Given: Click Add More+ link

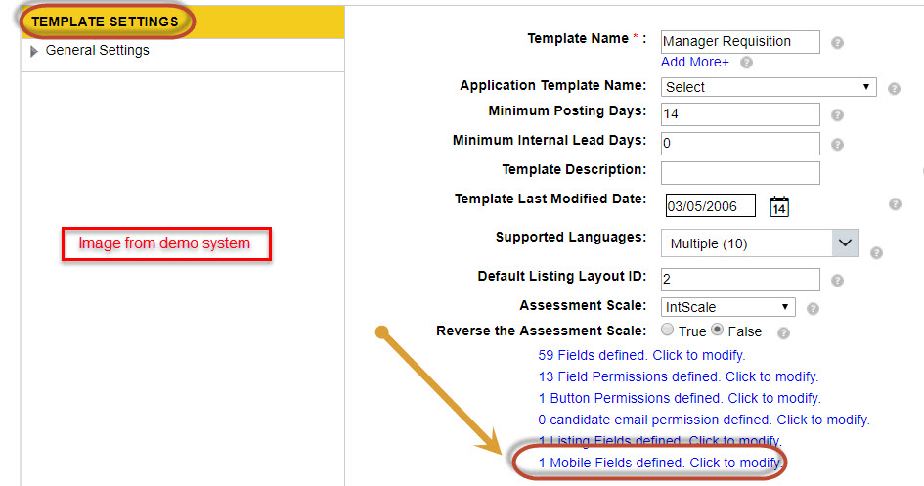Looking at the screenshot, I should pyautogui.click(x=695, y=62).
